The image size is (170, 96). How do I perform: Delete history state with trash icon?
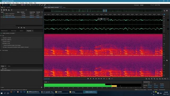coord(41,87)
